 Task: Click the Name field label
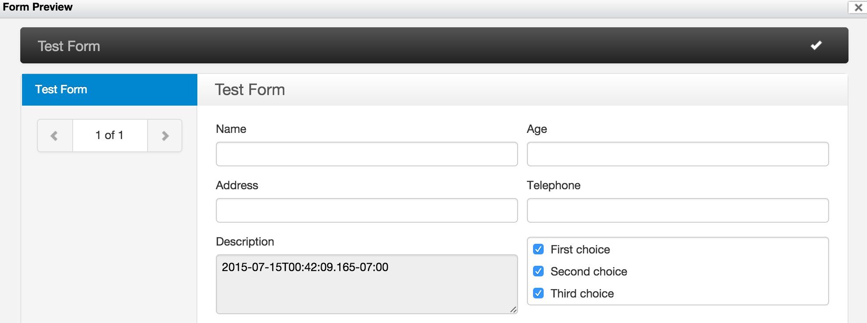[x=231, y=129]
